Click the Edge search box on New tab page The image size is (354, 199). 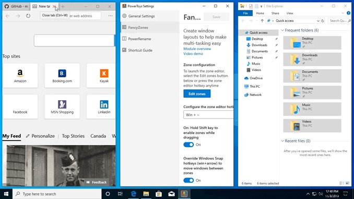point(74,40)
